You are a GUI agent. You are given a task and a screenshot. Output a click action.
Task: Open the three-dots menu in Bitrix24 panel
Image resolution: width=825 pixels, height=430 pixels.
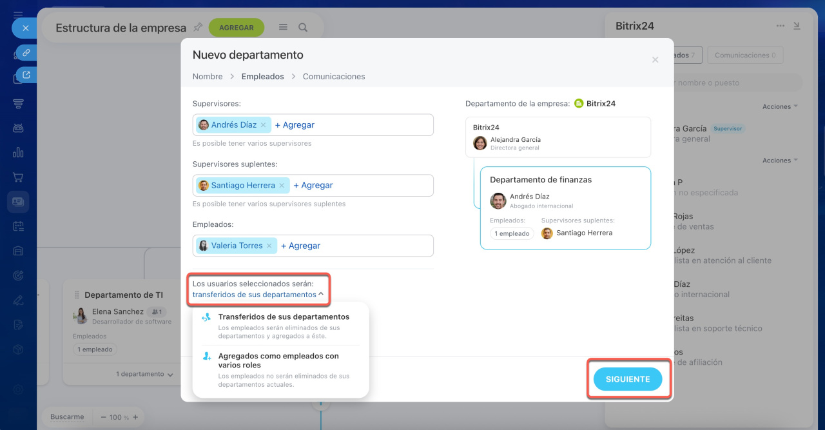tap(781, 26)
